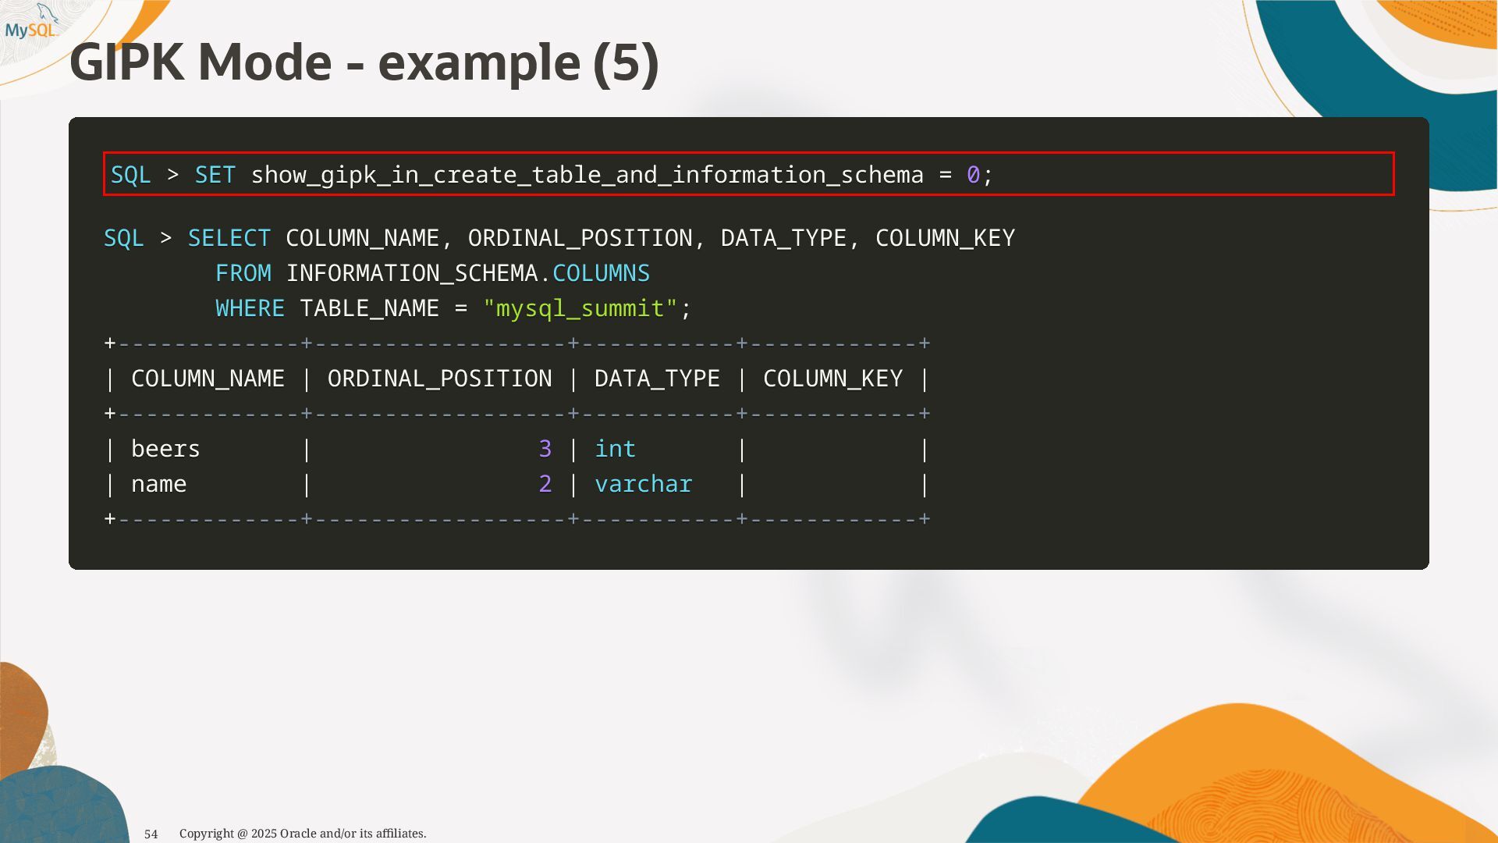Click the COLUMN_NAME table header

tap(208, 379)
